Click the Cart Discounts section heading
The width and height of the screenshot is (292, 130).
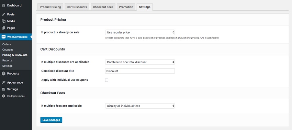point(53,49)
